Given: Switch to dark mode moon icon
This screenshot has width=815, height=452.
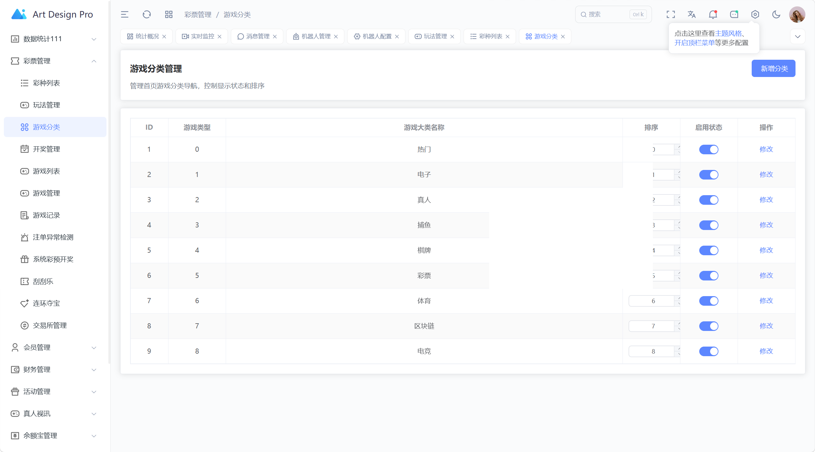Looking at the screenshot, I should [776, 14].
